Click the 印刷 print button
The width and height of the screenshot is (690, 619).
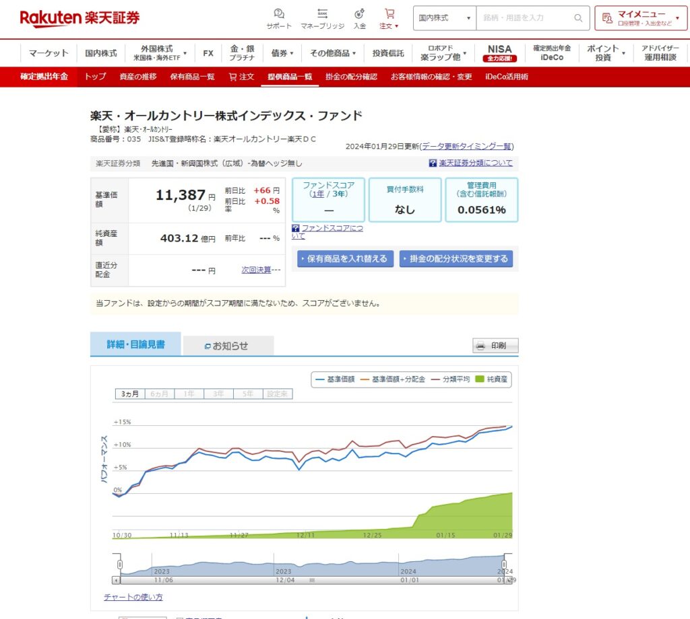pos(495,345)
